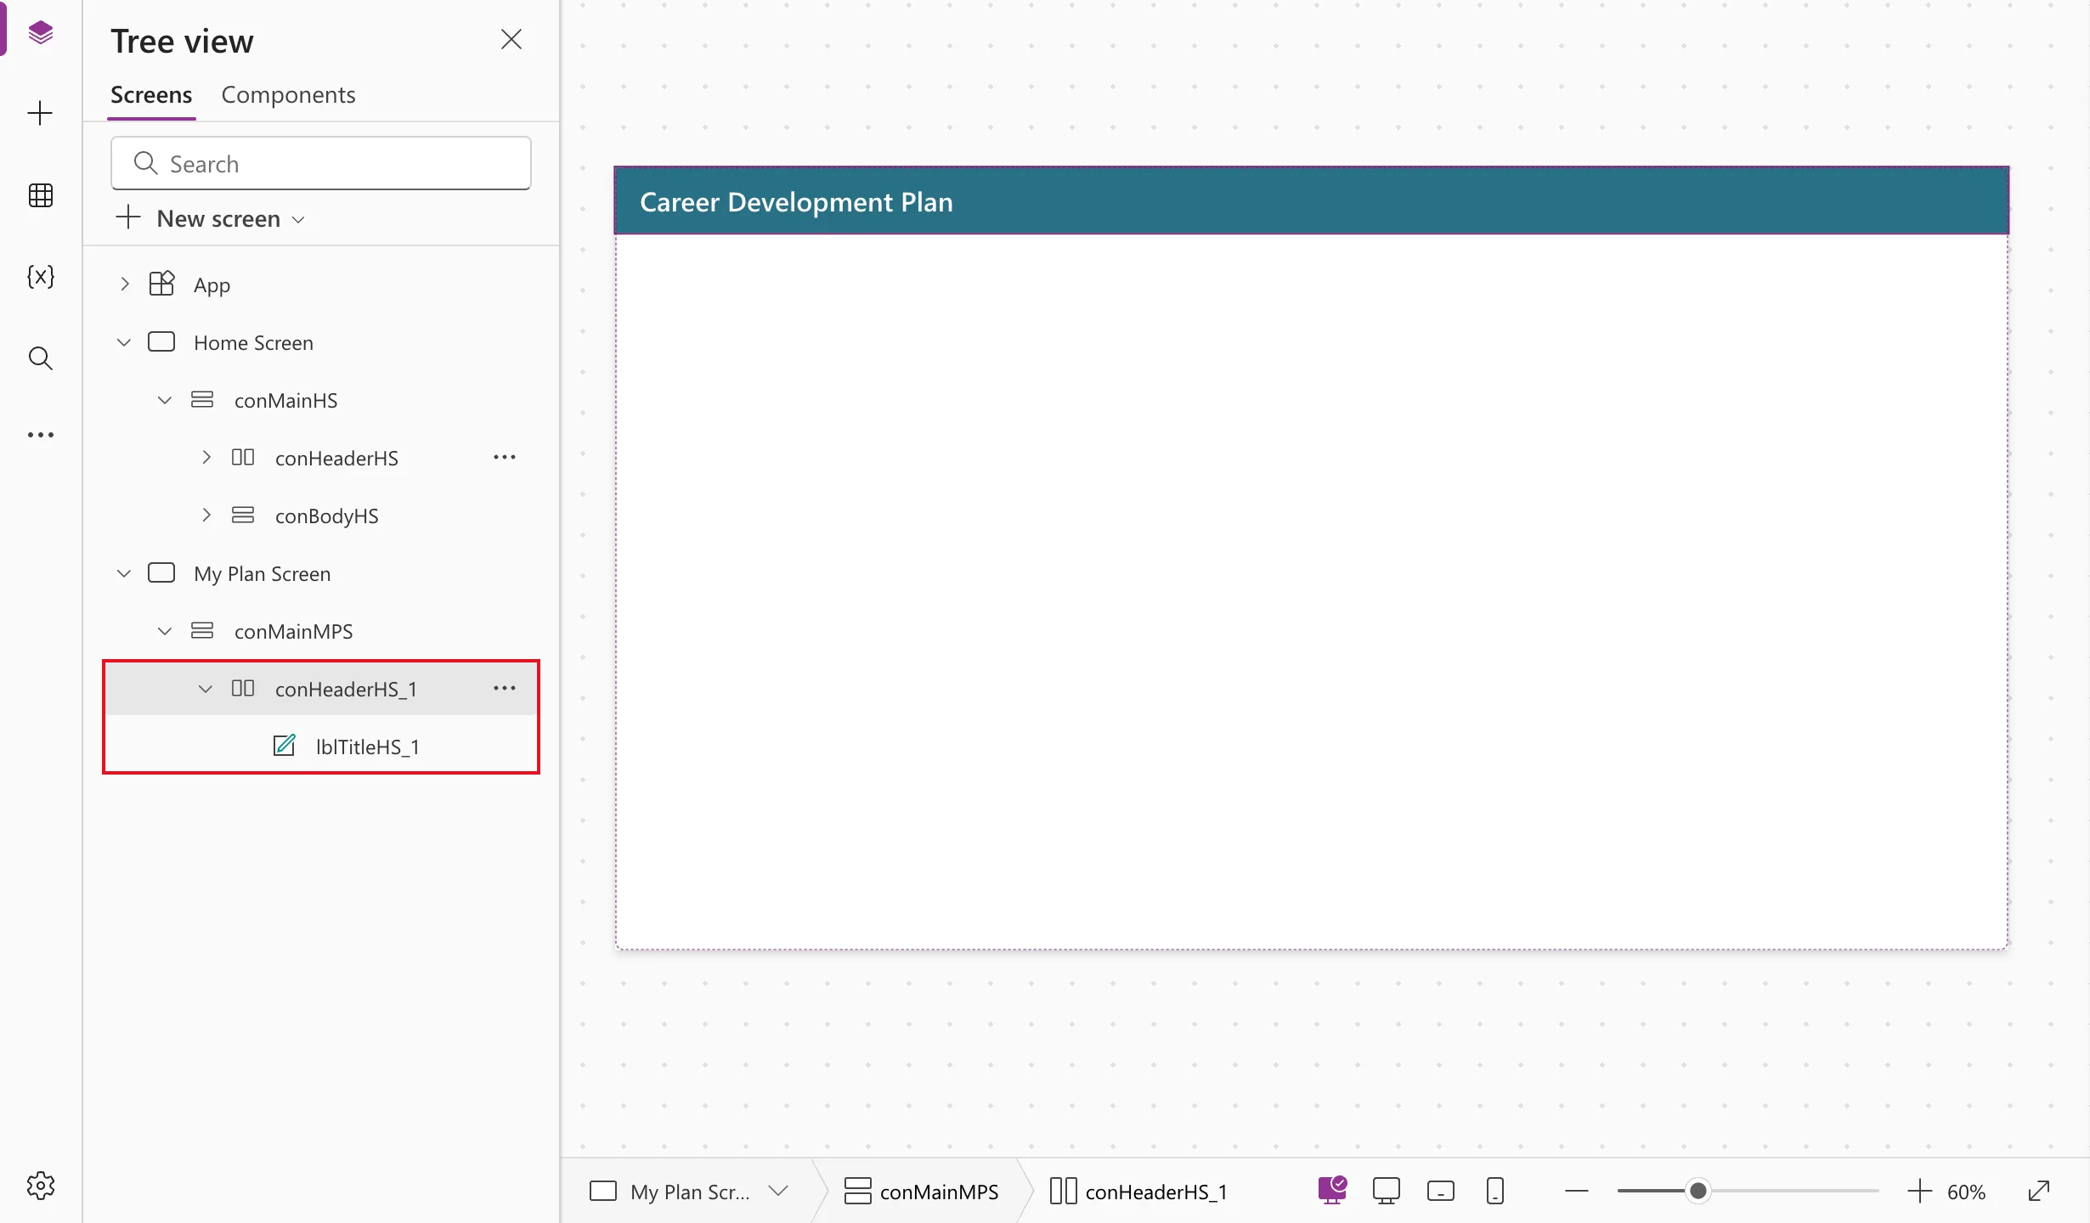Select conMainMPS in the breadcrumb
The height and width of the screenshot is (1223, 2090).
pos(921,1192)
